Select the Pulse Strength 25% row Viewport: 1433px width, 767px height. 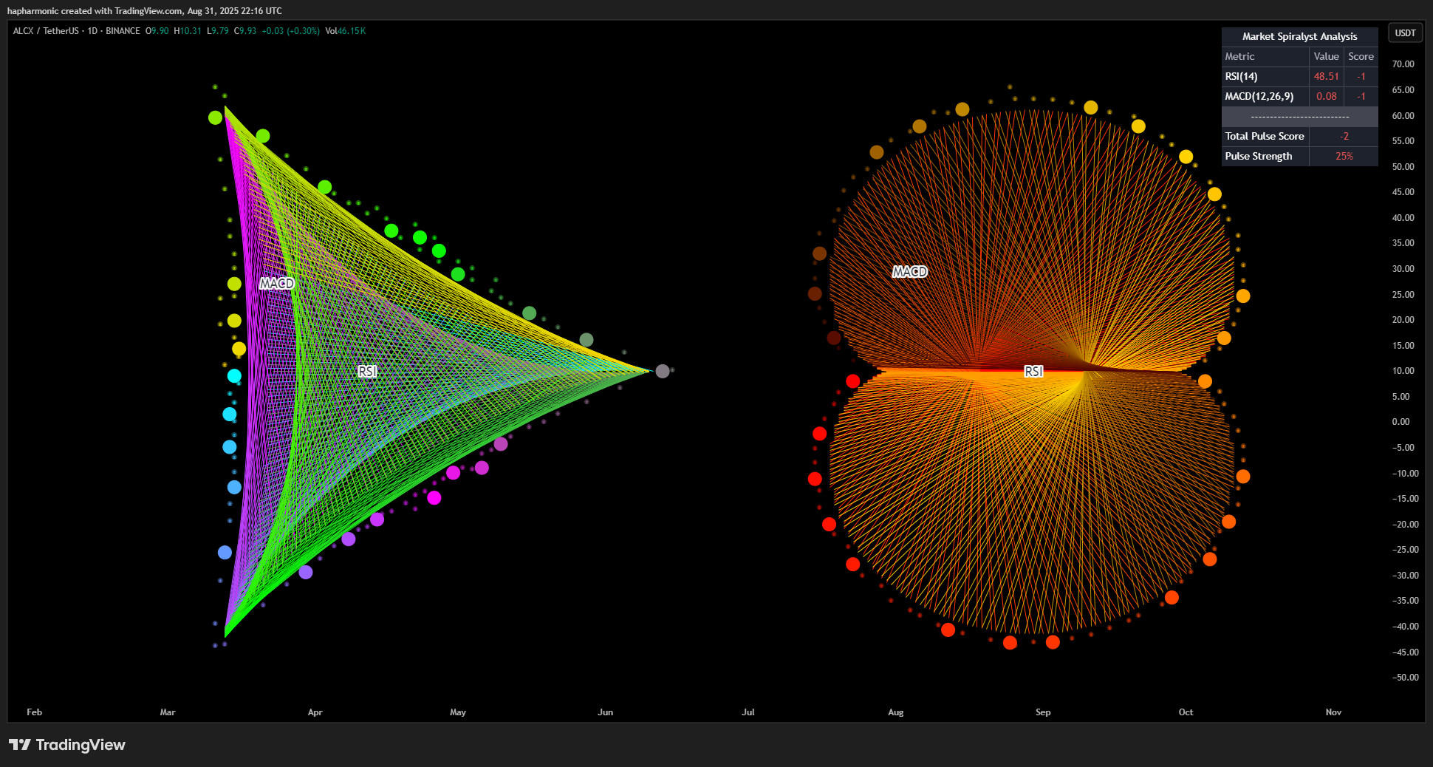[1299, 156]
